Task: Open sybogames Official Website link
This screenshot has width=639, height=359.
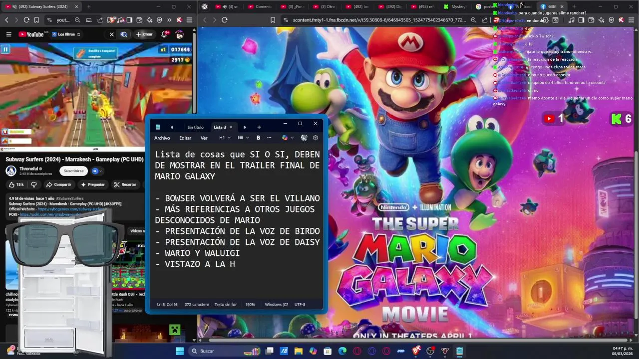Action: (x=73, y=209)
